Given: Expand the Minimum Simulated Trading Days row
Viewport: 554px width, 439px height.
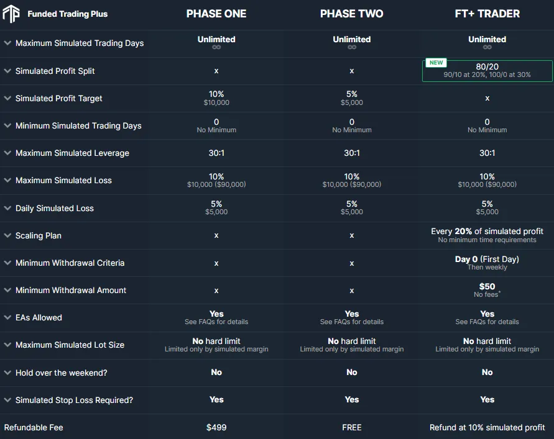Looking at the screenshot, I should [x=7, y=125].
